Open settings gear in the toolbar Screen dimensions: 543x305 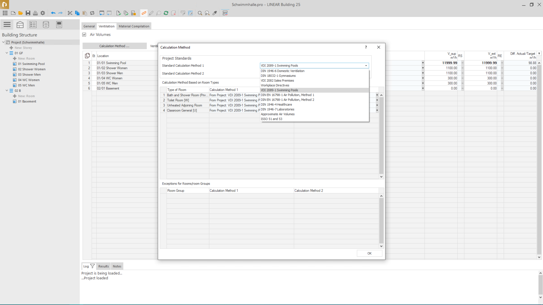pos(43,13)
